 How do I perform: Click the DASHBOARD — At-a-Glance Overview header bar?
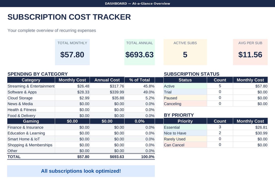coord(137,4)
